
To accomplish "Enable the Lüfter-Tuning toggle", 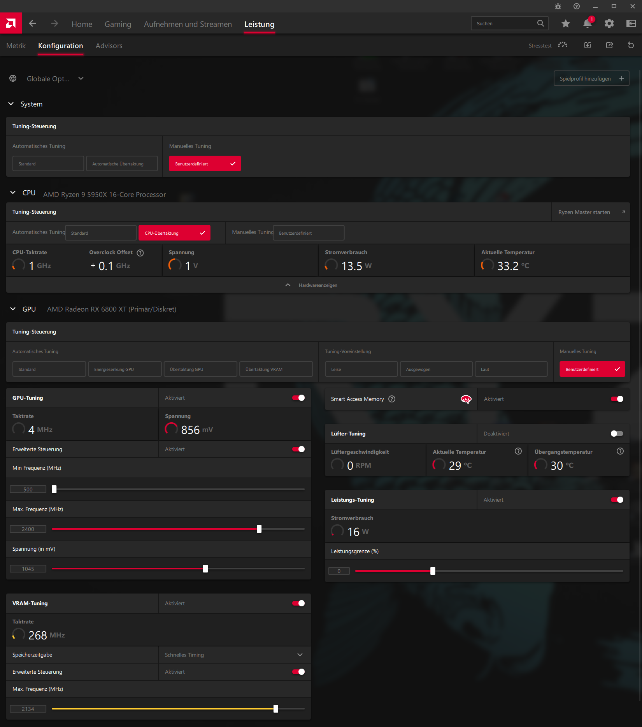I will point(617,434).
